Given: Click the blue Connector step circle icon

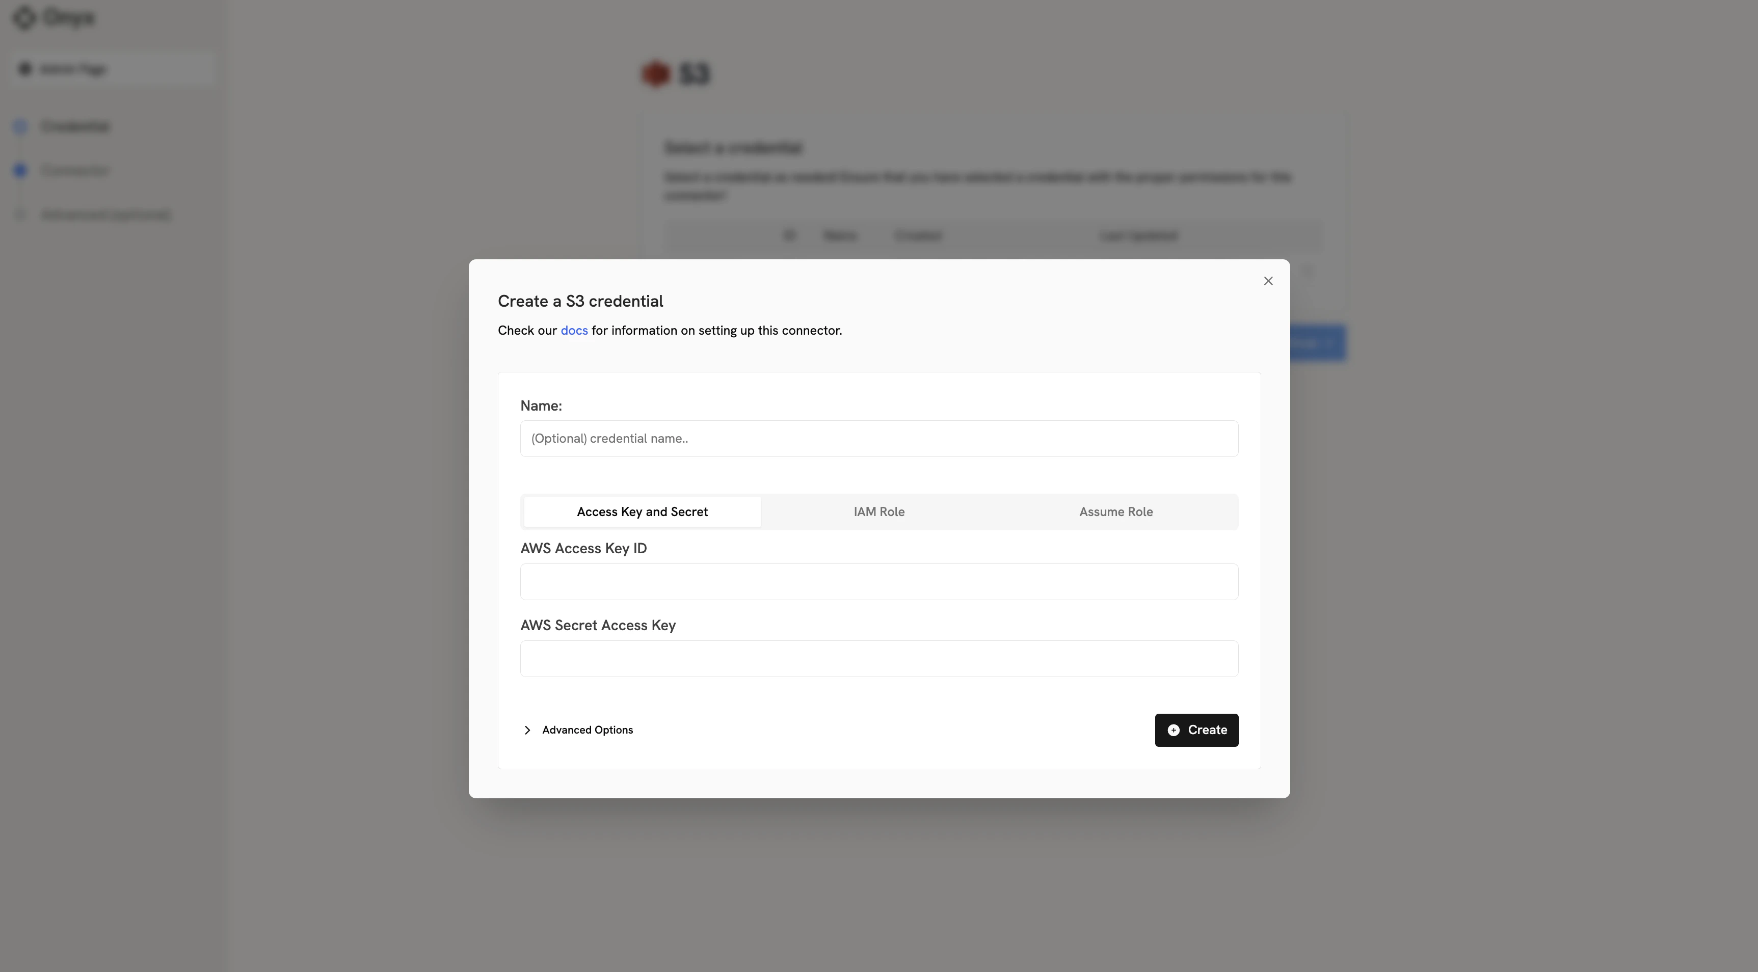Looking at the screenshot, I should pyautogui.click(x=20, y=170).
